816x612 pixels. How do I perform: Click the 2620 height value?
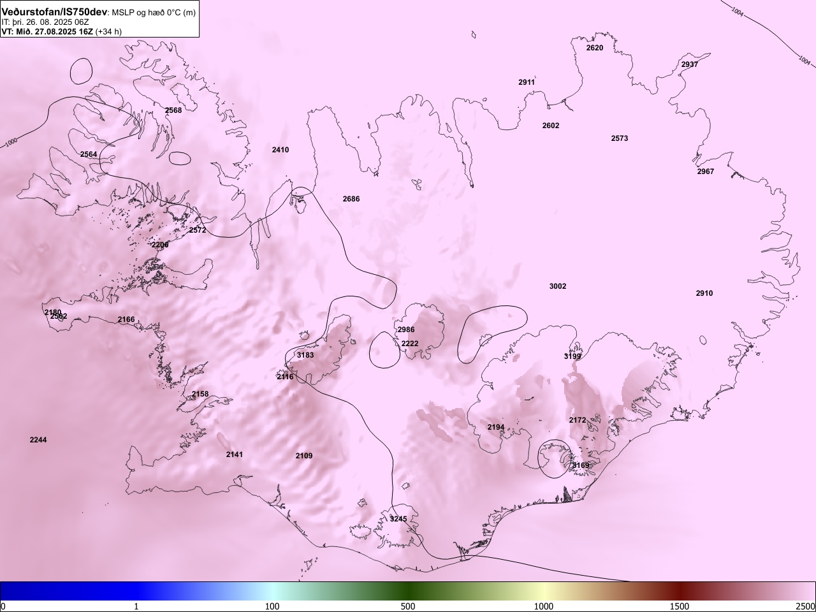[595, 48]
